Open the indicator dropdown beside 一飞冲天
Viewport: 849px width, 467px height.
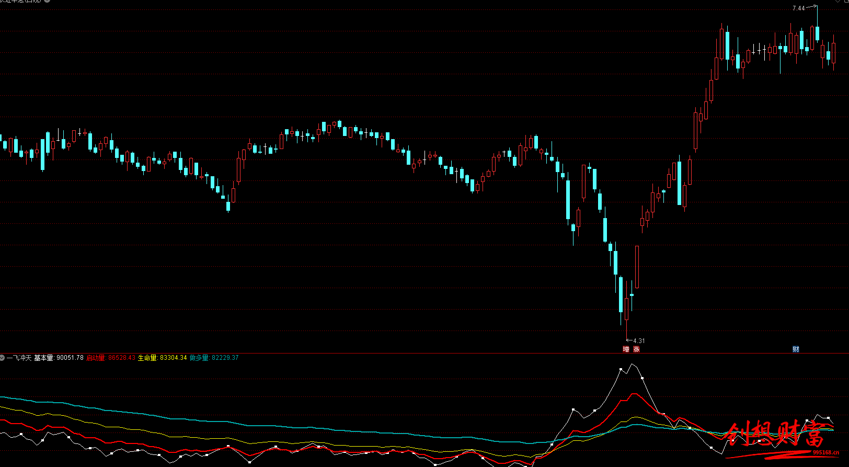pyautogui.click(x=2, y=358)
